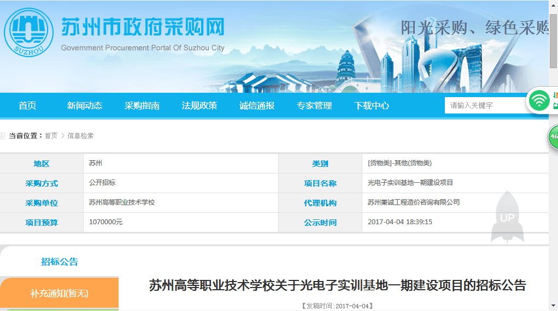Open the 法规政策 navigation menu item
The image size is (558, 311).
[199, 105]
